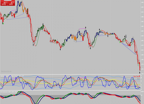
Task: Click the red sell price button showing 85
Action: tap(4, 3)
